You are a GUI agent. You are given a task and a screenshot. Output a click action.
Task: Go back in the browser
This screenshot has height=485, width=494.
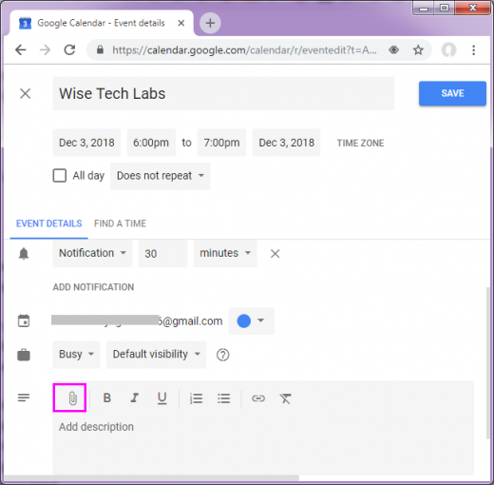pyautogui.click(x=21, y=49)
